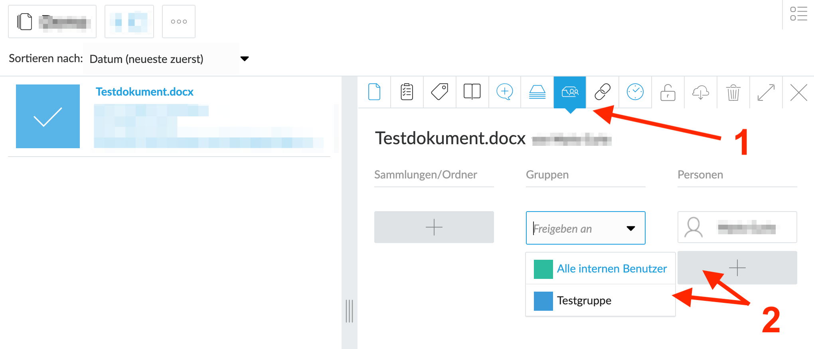The width and height of the screenshot is (814, 349).
Task: Open the add comment bubble icon
Action: pos(505,92)
